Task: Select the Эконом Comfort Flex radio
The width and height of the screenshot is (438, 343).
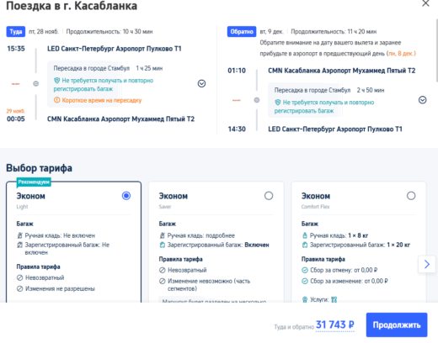Action: [x=411, y=196]
